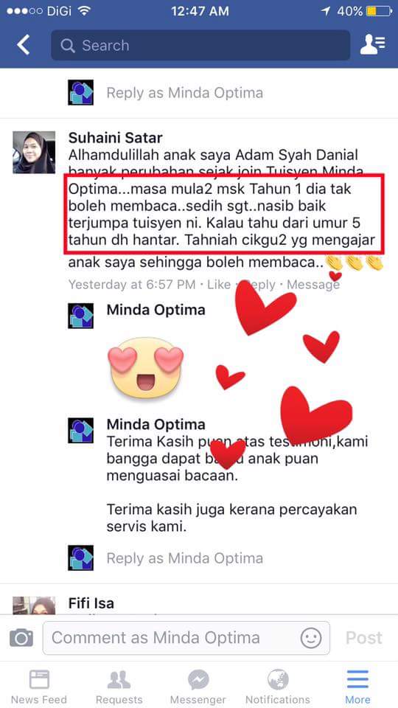The height and width of the screenshot is (708, 398).
Task: Tap the camera icon beside comment box
Action: (21, 637)
